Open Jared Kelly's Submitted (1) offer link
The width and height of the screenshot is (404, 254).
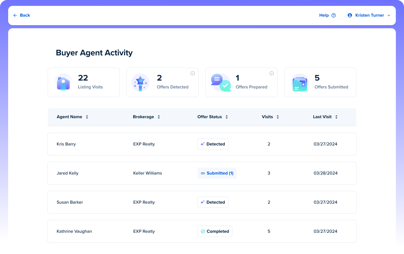coord(217,173)
